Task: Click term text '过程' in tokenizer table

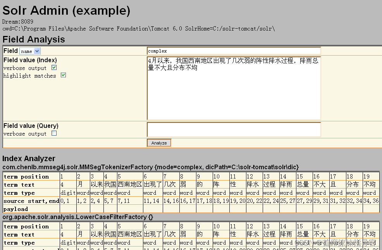Action: click(269, 184)
